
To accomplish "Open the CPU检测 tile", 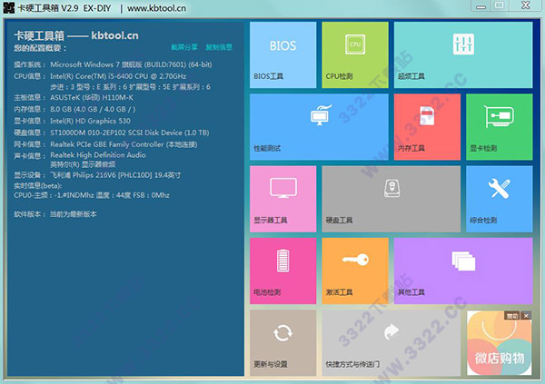I will (x=355, y=54).
